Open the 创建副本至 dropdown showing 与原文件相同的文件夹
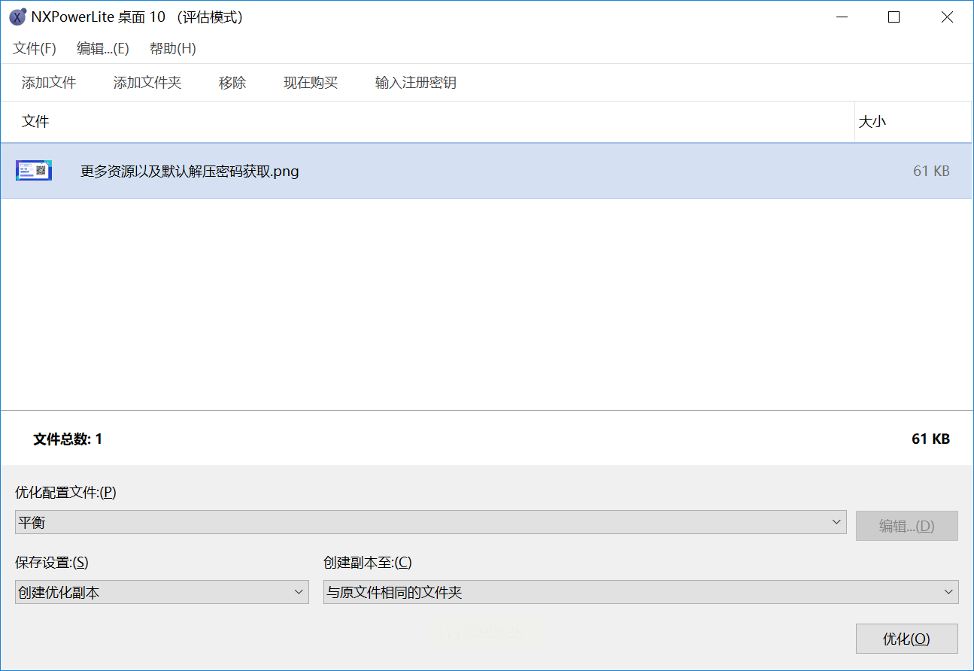Viewport: 974px width, 671px height. pyautogui.click(x=641, y=592)
